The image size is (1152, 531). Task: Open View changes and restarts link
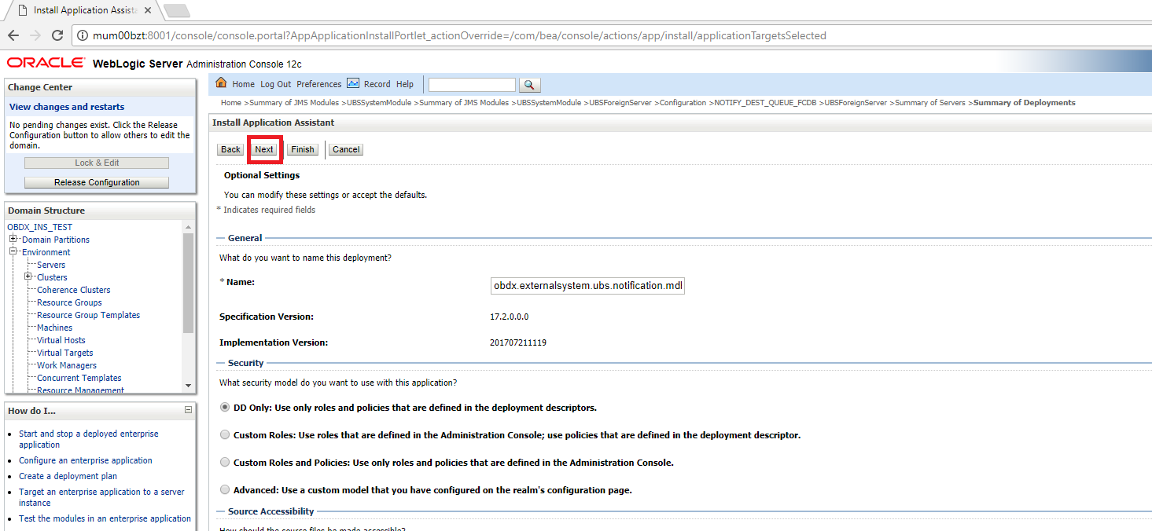click(67, 107)
